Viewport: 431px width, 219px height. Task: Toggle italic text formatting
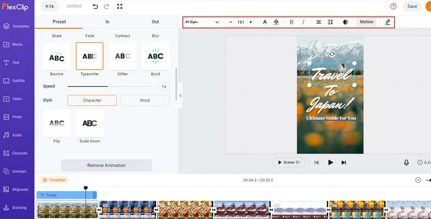point(303,22)
